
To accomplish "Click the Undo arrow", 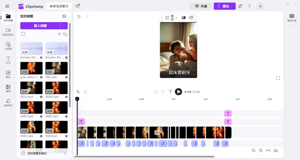I will click(x=79, y=17).
